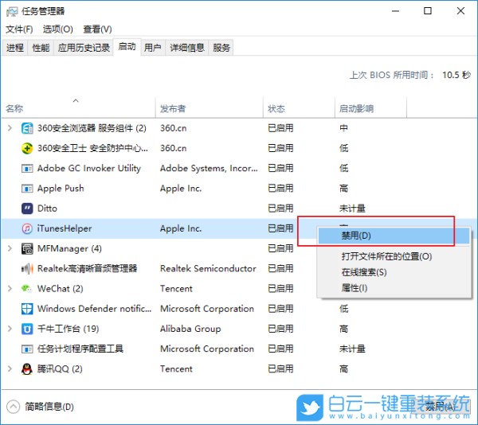Choose 属性(I) in context menu

[x=394, y=288]
